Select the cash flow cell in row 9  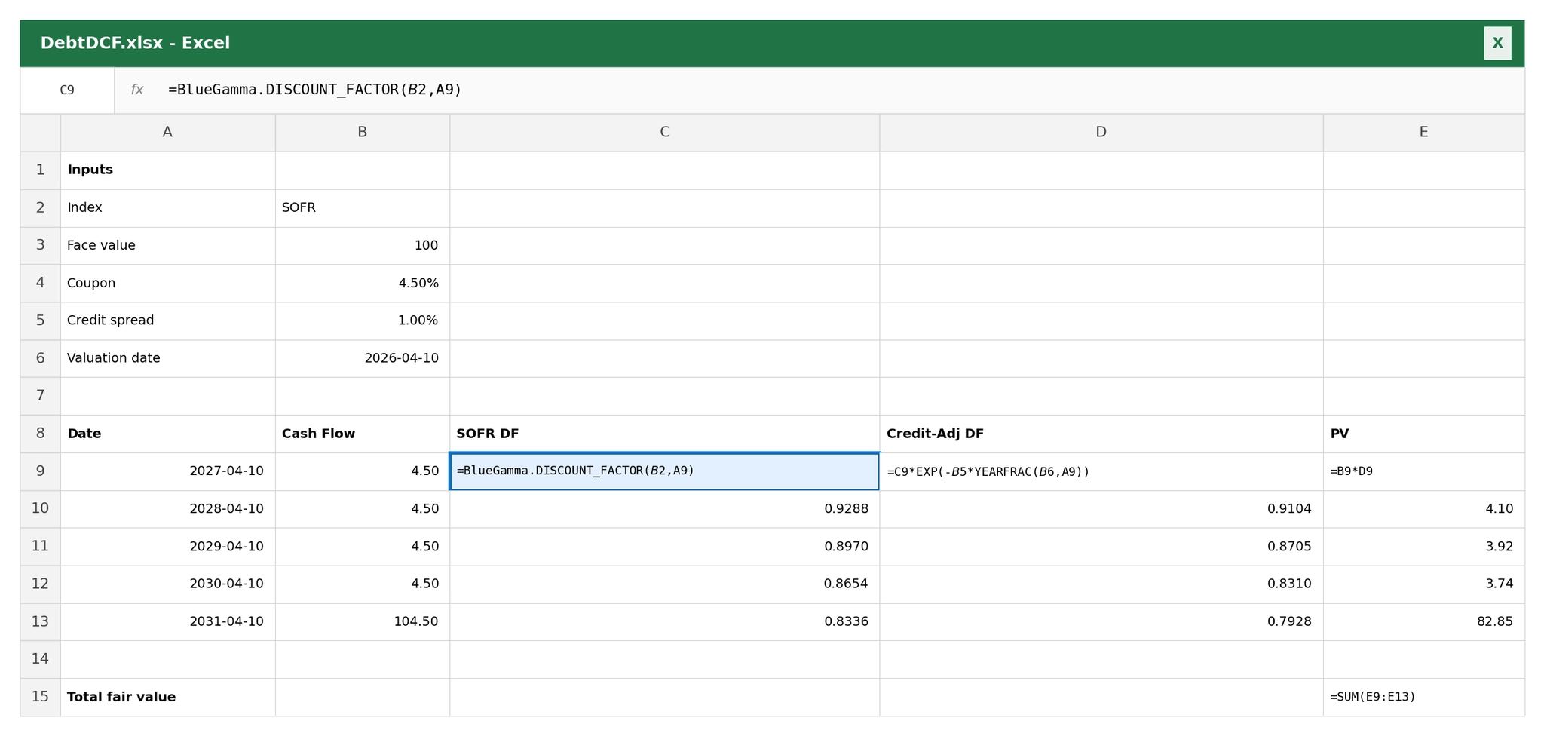[363, 471]
